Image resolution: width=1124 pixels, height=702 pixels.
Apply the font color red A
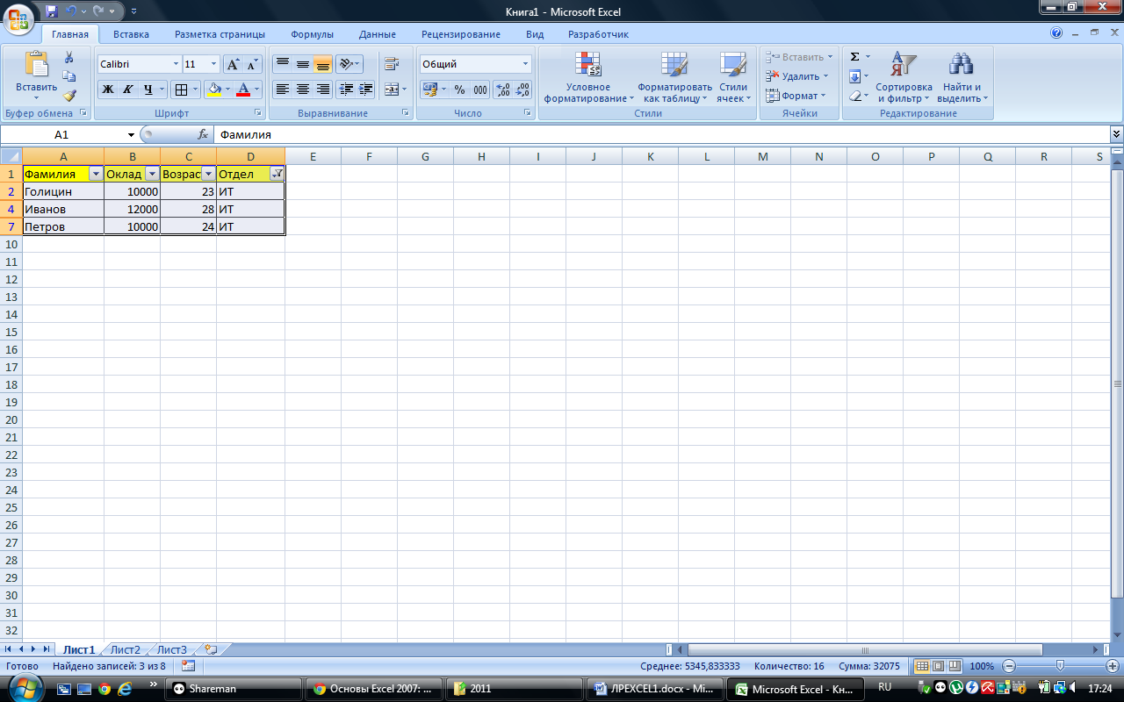[243, 90]
